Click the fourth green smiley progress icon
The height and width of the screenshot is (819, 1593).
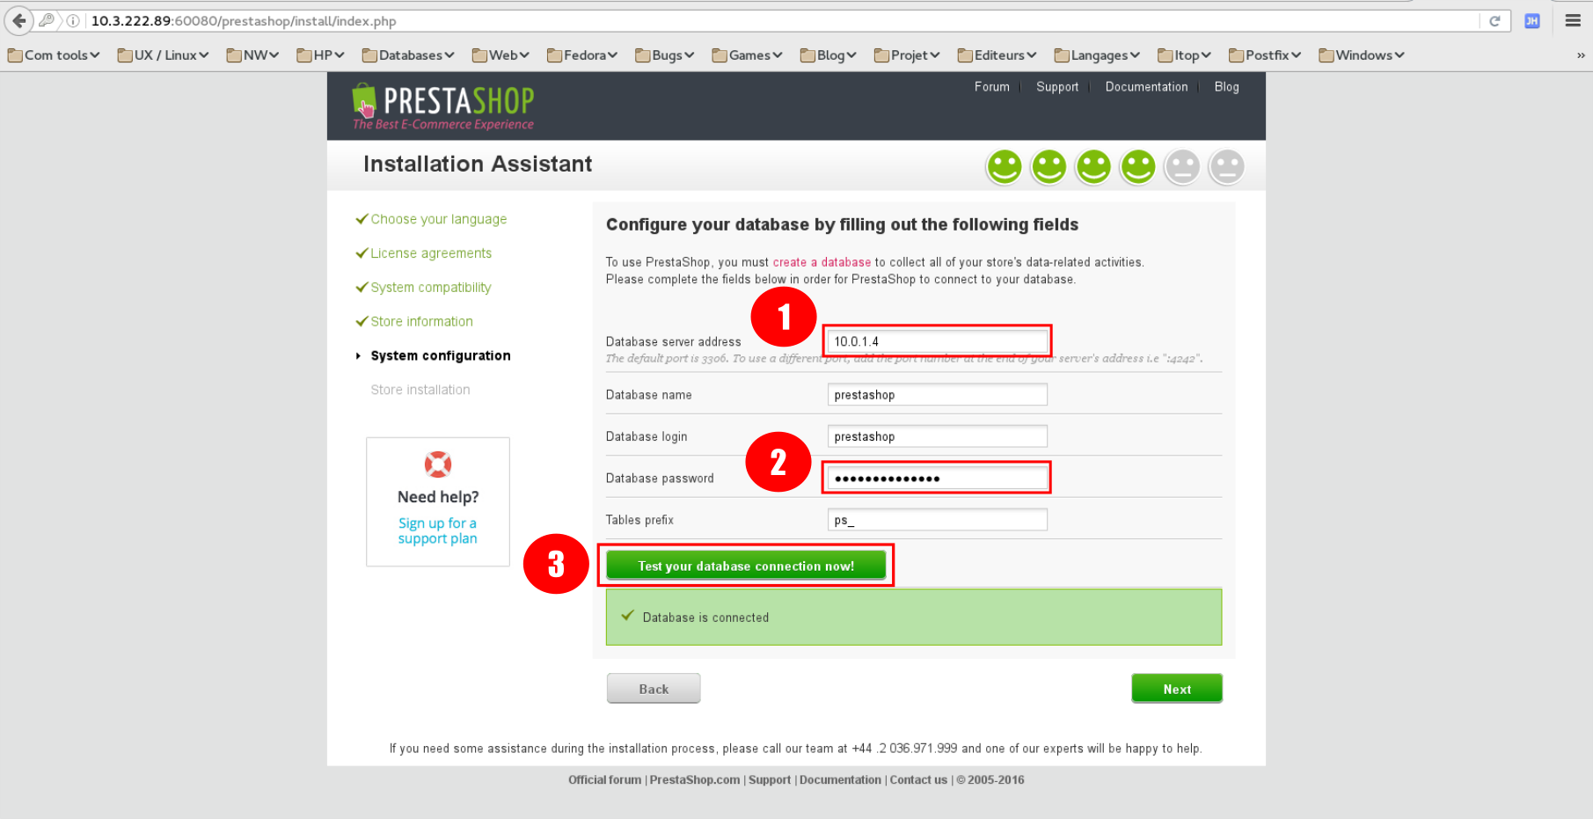tap(1137, 166)
